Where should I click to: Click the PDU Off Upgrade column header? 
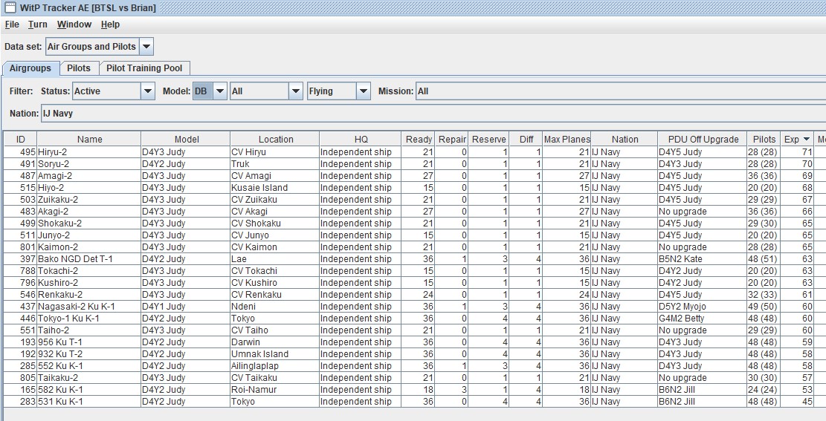pos(702,140)
